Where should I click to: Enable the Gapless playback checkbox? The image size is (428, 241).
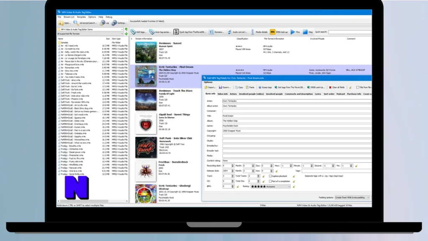(x=270, y=176)
